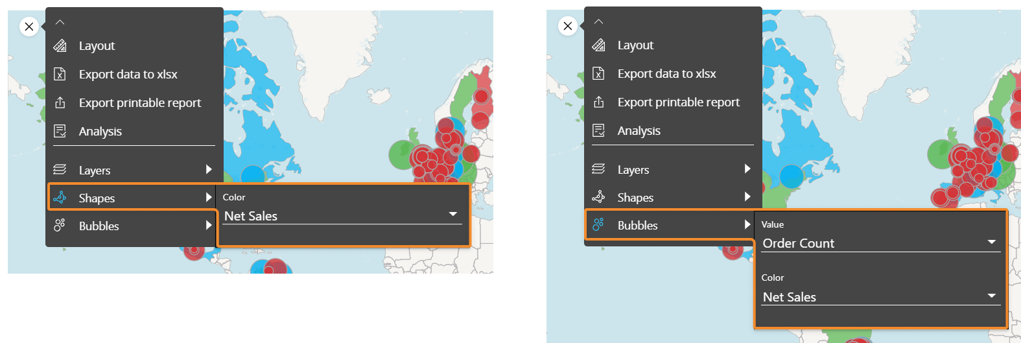Expand Layers submenu arrow in right menu
This screenshot has height=343, width=1021.
pyautogui.click(x=747, y=169)
